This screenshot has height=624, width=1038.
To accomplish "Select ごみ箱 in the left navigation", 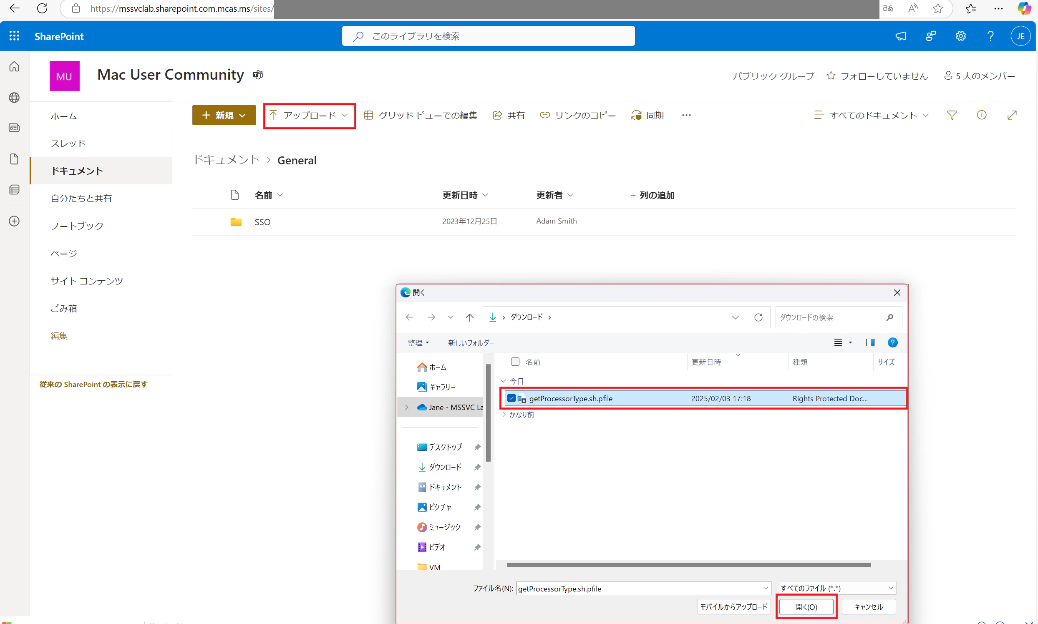I will coord(64,308).
